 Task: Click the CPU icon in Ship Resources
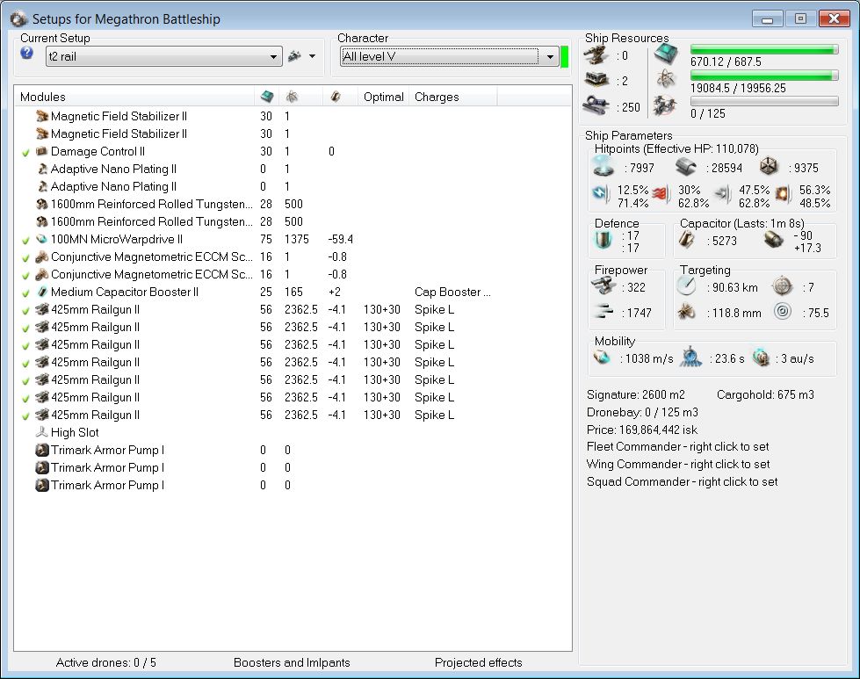point(666,54)
